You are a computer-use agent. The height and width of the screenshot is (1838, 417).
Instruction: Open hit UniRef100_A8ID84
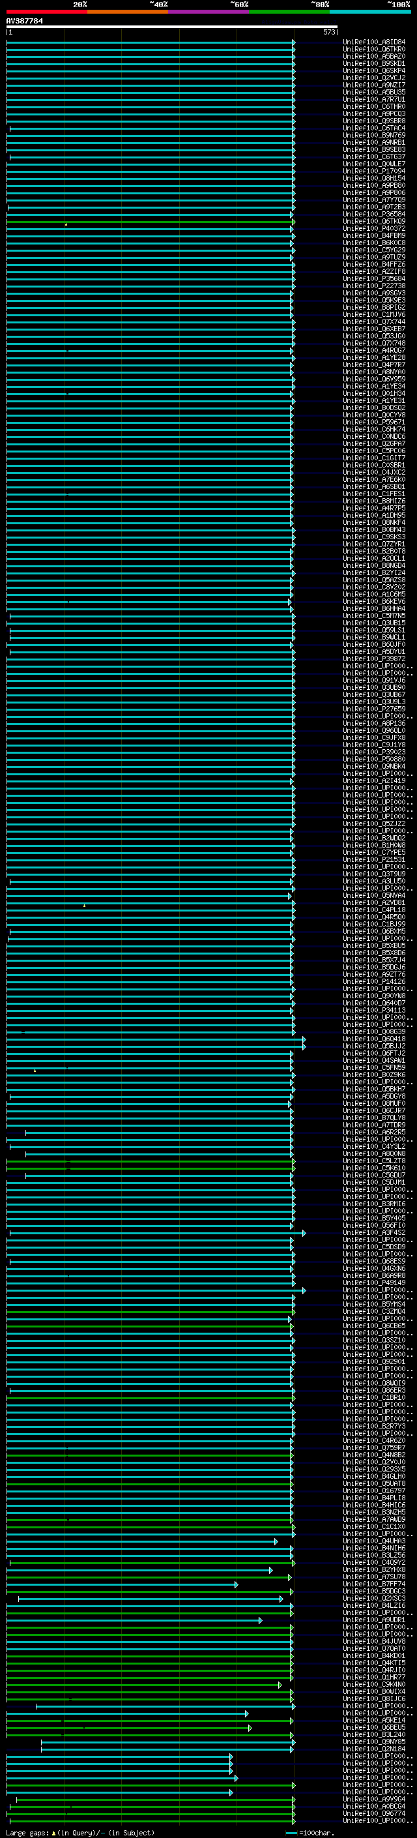374,42
